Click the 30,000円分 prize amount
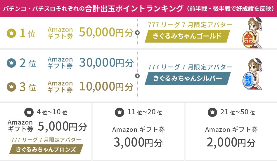The height and width of the screenshot is (161, 277). 106,62
